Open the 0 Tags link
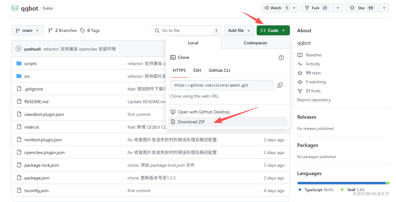 point(90,30)
